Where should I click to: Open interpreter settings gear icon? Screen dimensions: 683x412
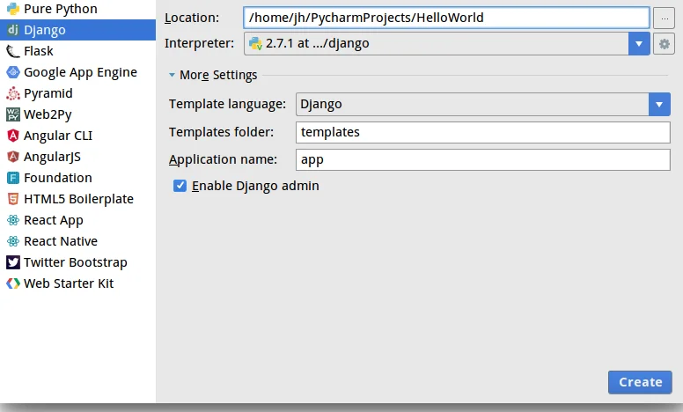[x=664, y=43]
